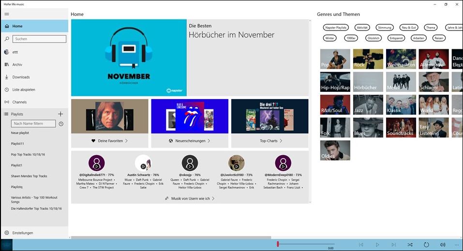Open the Hörbücher genre tile
Viewport: 463px width, 251px height.
click(368, 82)
